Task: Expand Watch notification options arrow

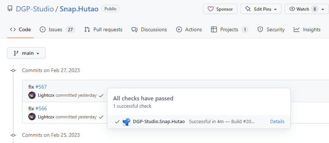Action: tap(323, 9)
